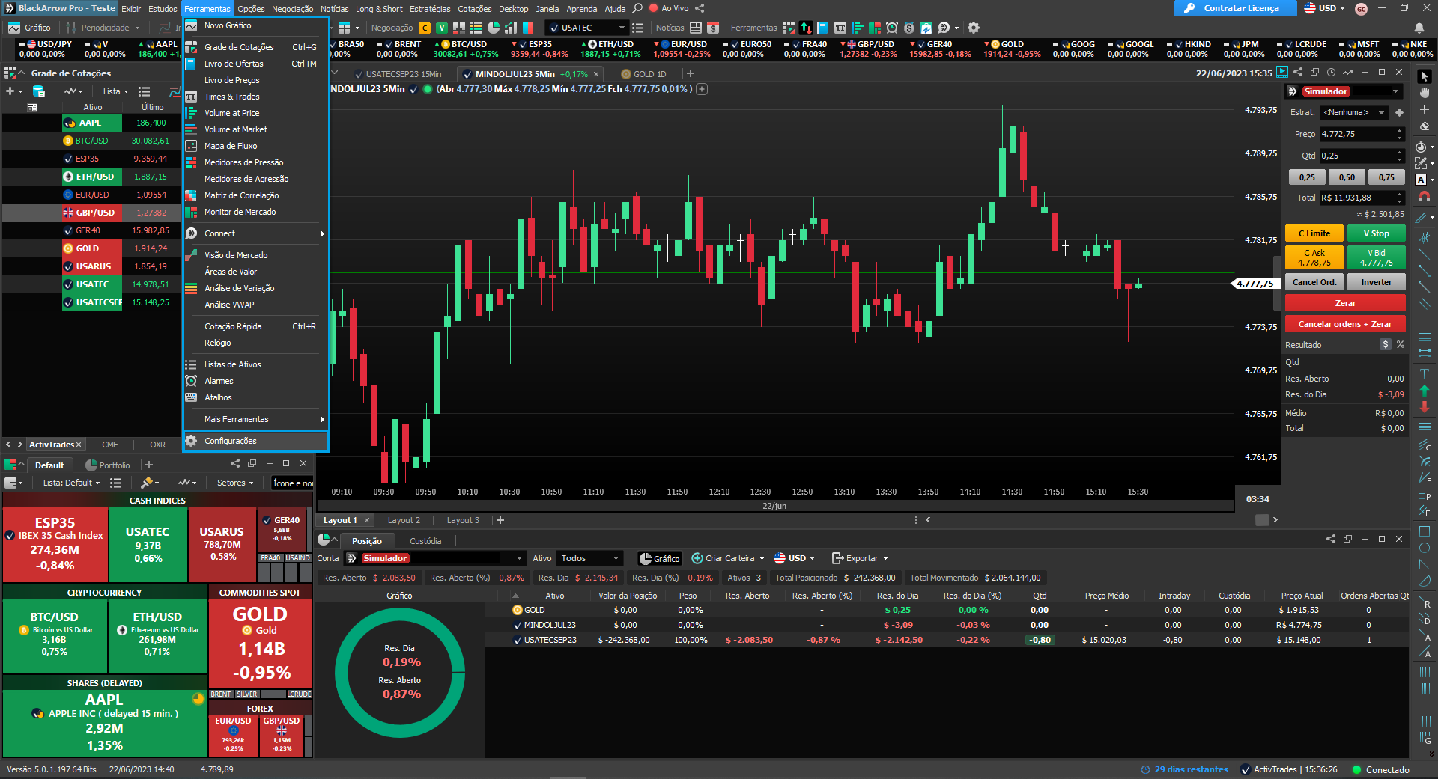This screenshot has width=1438, height=779.
Task: Select the red down arrow marker tool
Action: point(1424,407)
